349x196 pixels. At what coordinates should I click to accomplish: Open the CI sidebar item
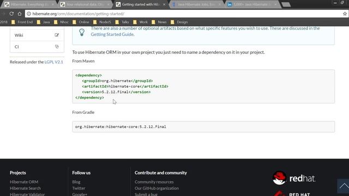(x=37, y=47)
